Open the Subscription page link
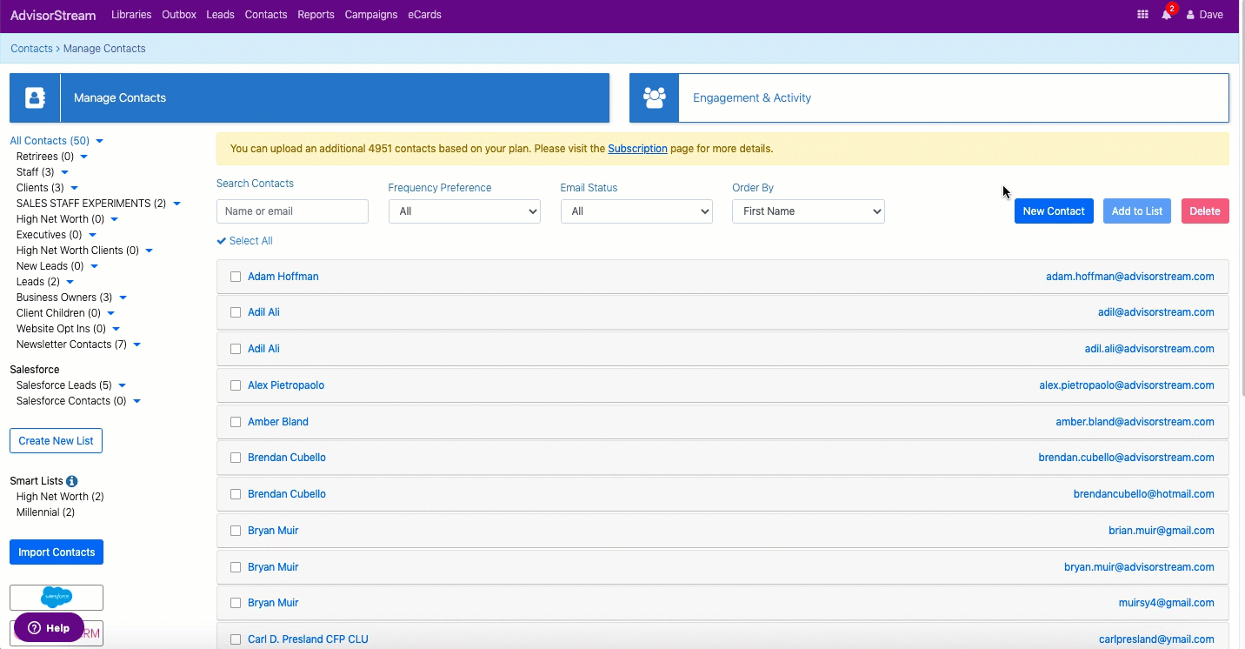This screenshot has height=649, width=1245. click(x=637, y=149)
